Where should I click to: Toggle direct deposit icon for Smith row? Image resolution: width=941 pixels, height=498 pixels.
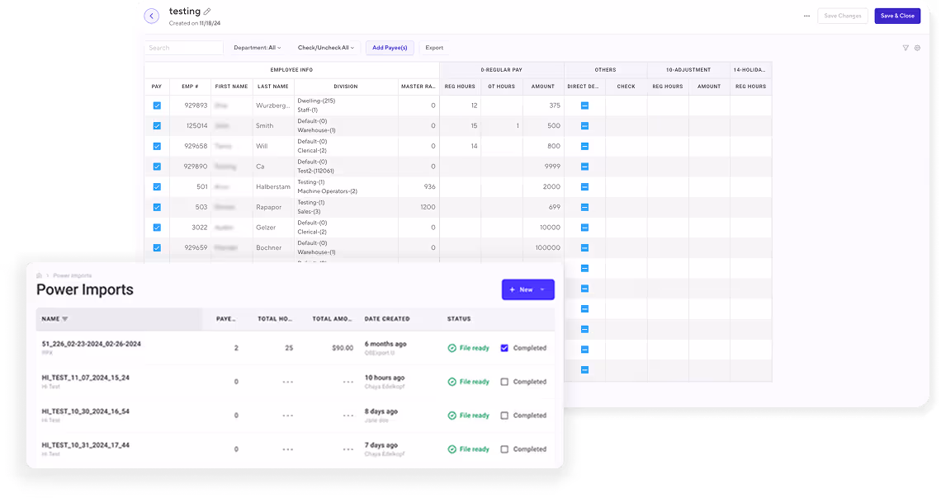pyautogui.click(x=584, y=126)
